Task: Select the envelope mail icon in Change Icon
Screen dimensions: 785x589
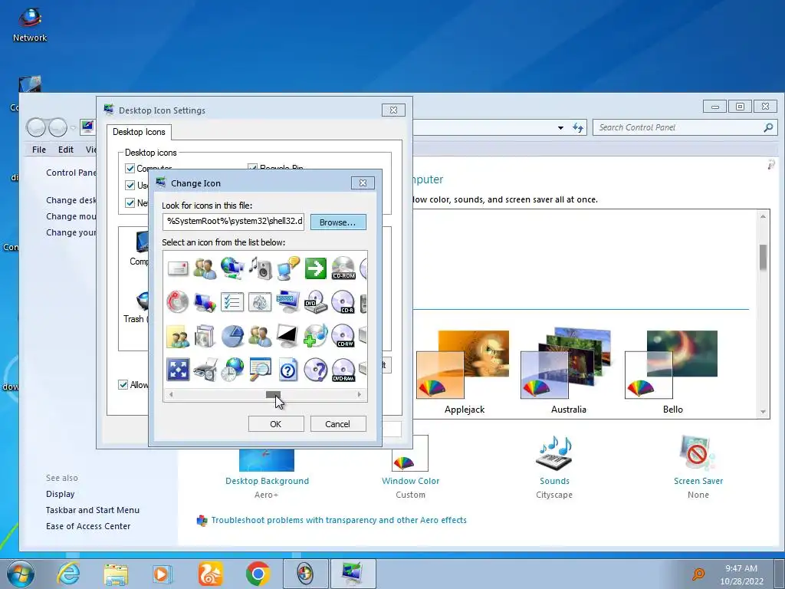Action: [177, 268]
